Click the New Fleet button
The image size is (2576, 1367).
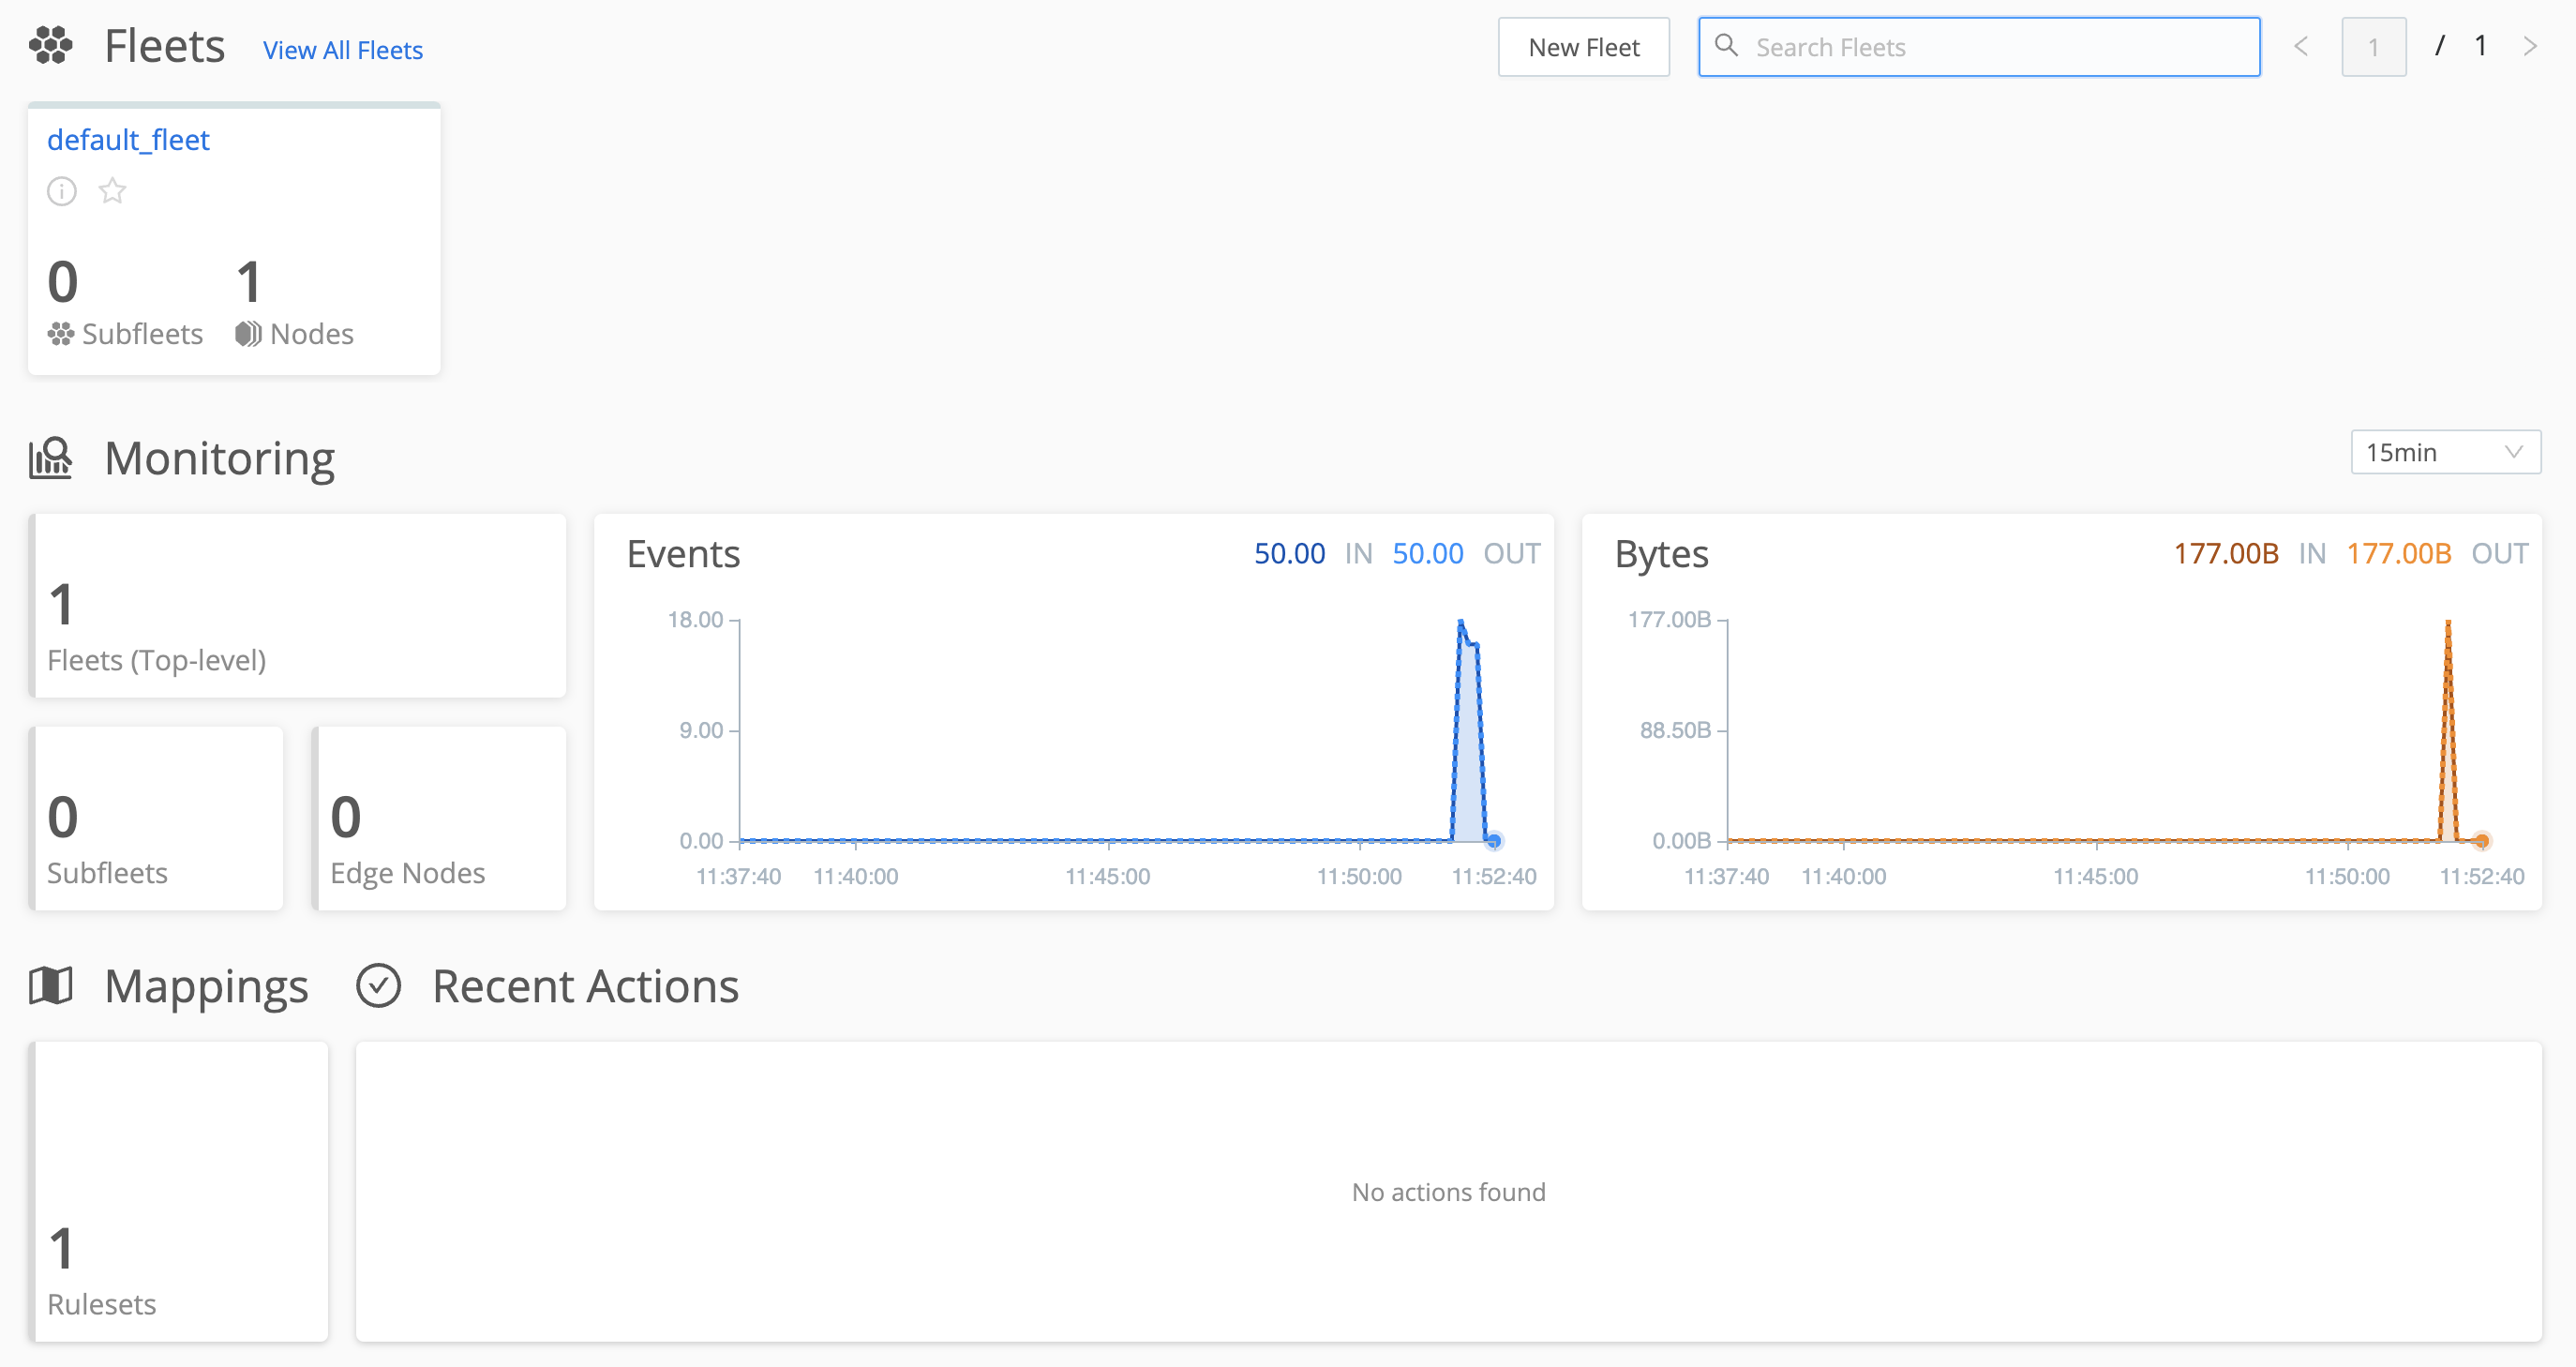pyautogui.click(x=1584, y=47)
